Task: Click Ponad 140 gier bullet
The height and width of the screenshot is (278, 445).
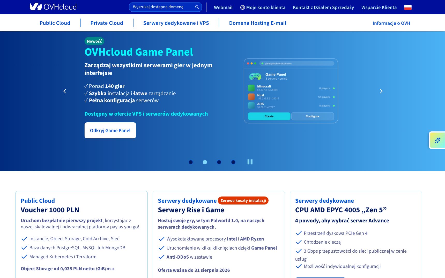Action: click(105, 86)
